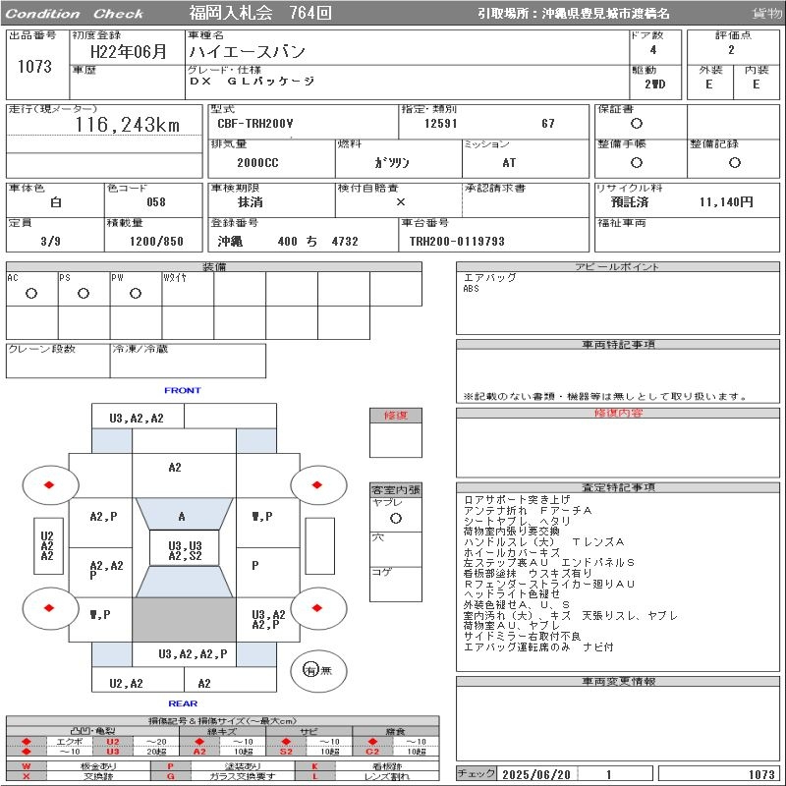The width and height of the screenshot is (786, 786).
Task: Click the transmission value AT
Action: coord(509,162)
